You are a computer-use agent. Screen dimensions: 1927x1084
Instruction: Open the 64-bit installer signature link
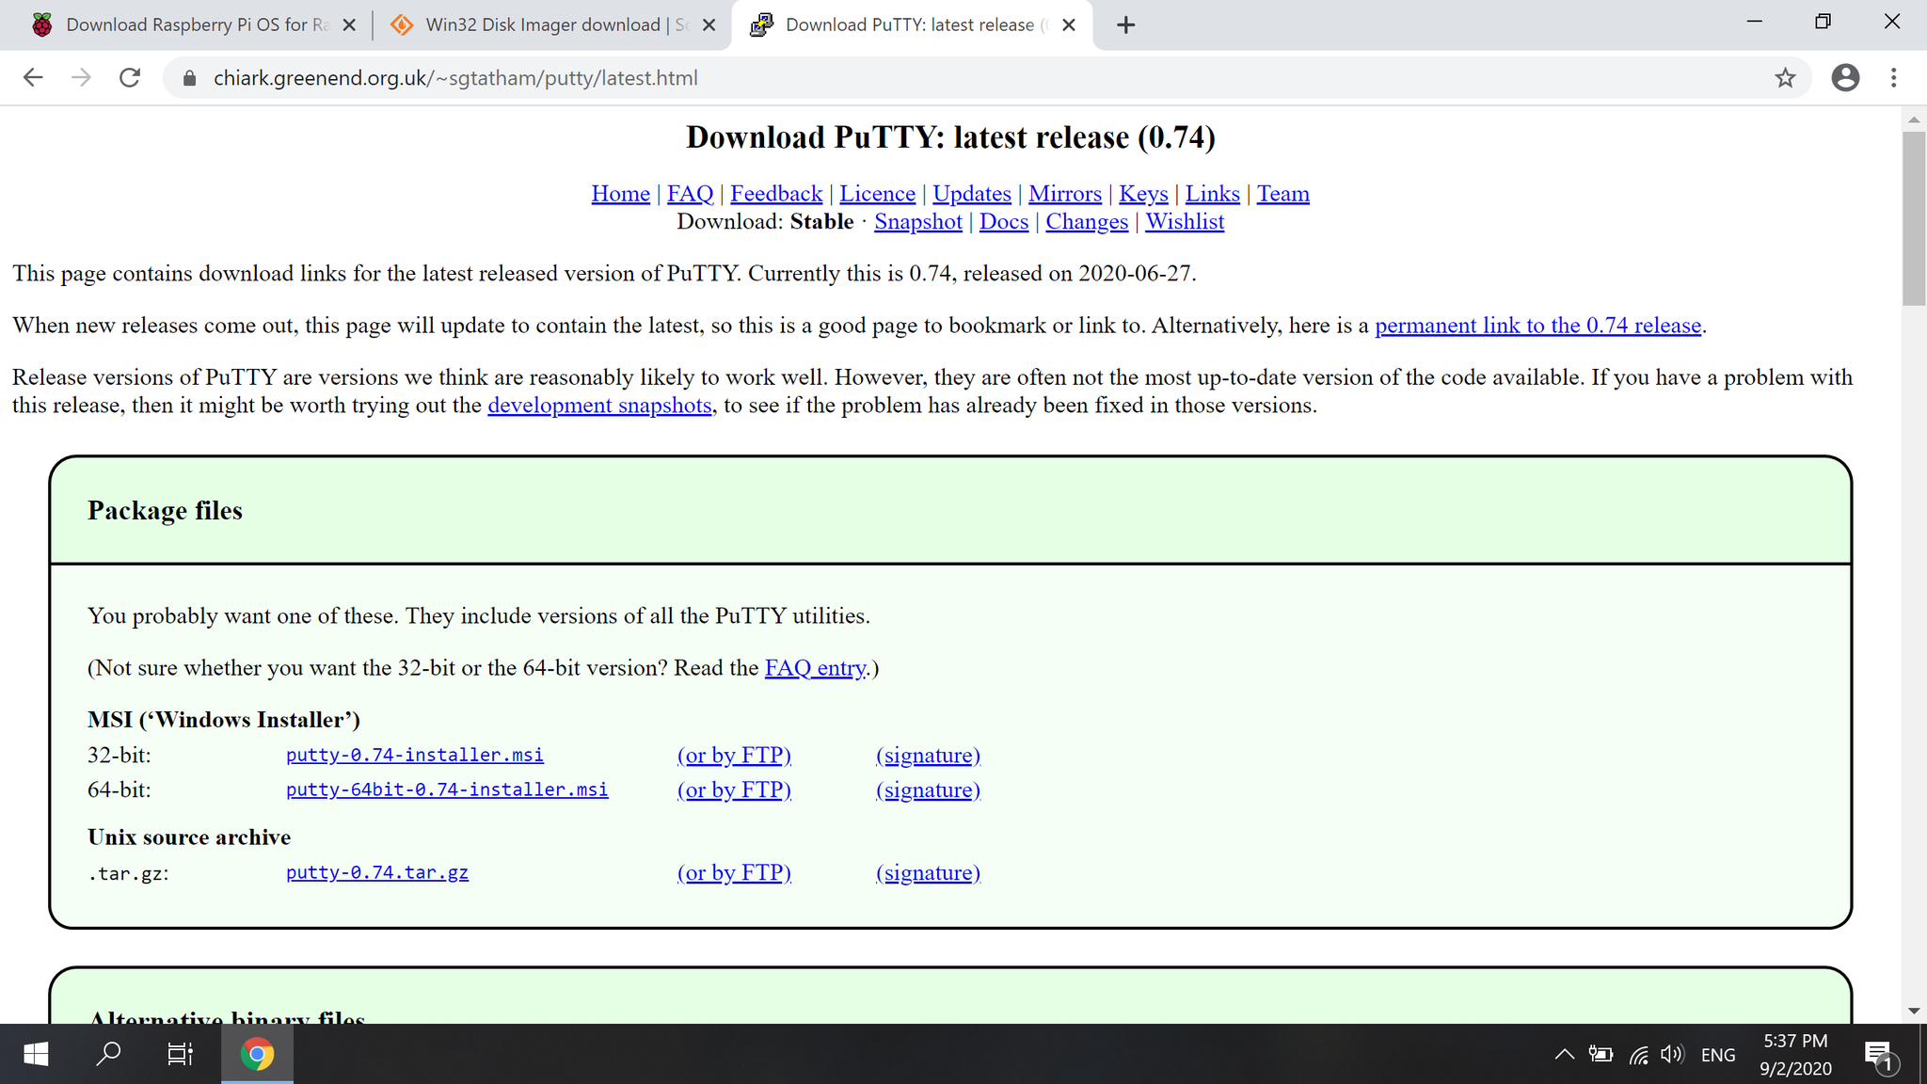[928, 790]
